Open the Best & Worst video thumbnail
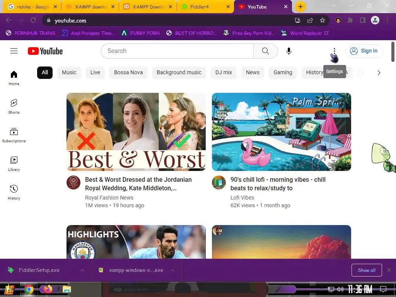 click(x=136, y=132)
